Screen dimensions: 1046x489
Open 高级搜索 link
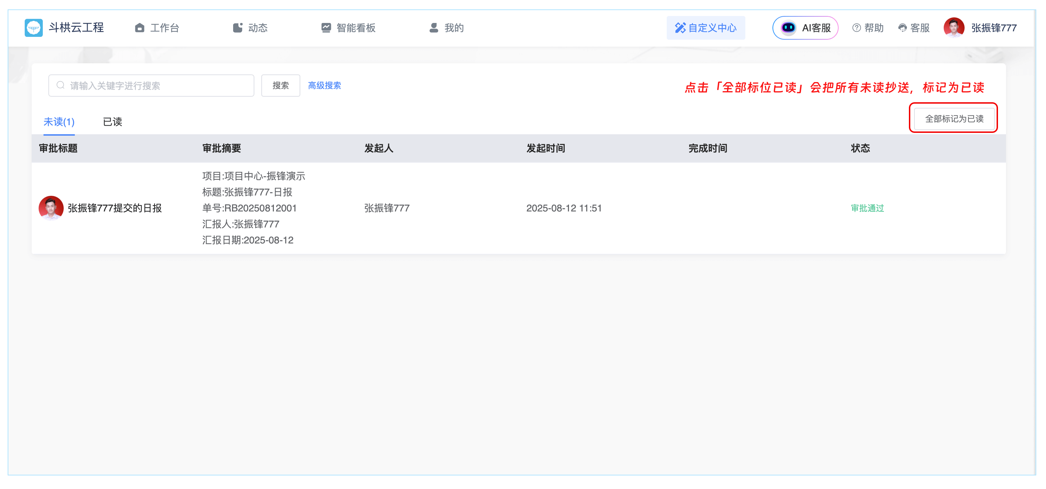click(324, 85)
